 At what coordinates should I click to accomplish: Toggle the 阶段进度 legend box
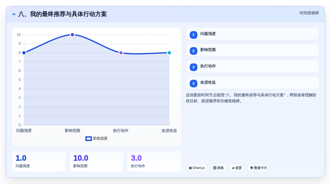pos(88,139)
